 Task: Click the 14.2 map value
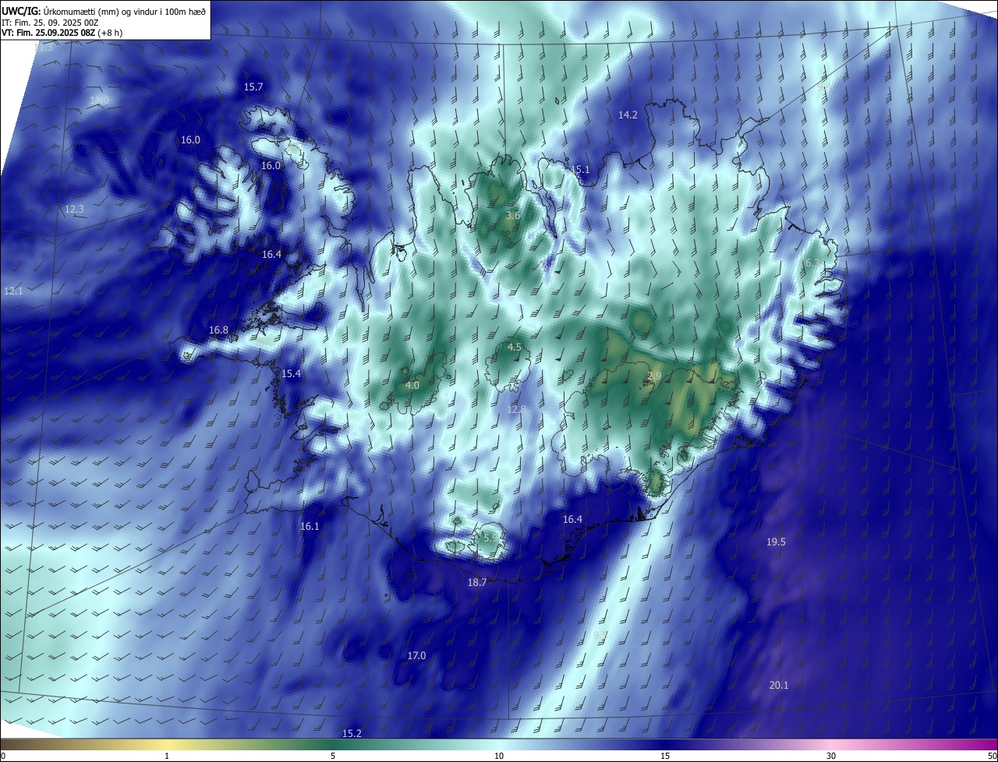(x=628, y=115)
